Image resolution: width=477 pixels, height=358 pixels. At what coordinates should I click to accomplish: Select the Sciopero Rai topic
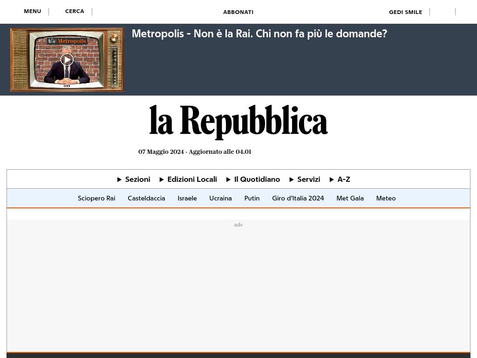click(x=96, y=198)
